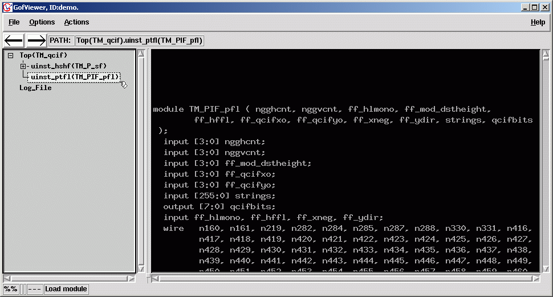Click the code view scroll down arrow
Image resolution: width=553 pixels, height=297 pixels.
coord(546,269)
